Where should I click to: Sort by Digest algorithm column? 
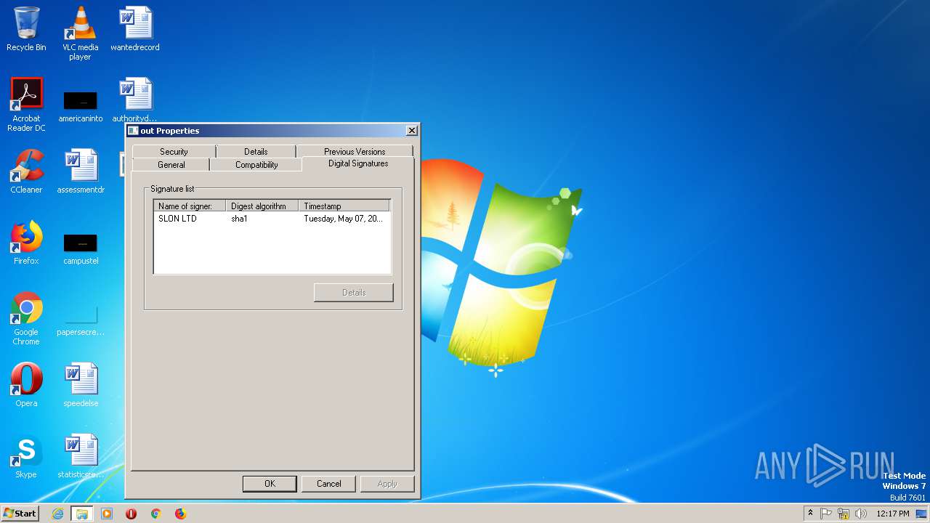click(x=262, y=206)
